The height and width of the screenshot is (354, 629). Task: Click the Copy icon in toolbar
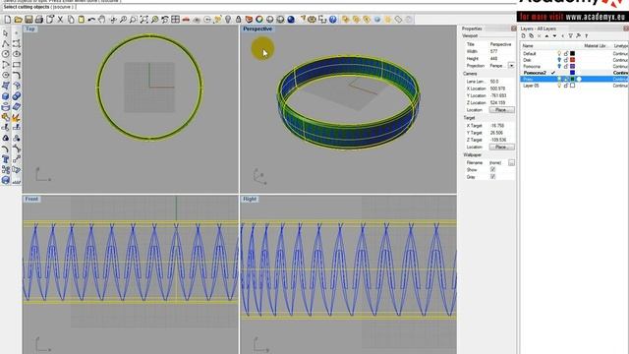(x=71, y=20)
